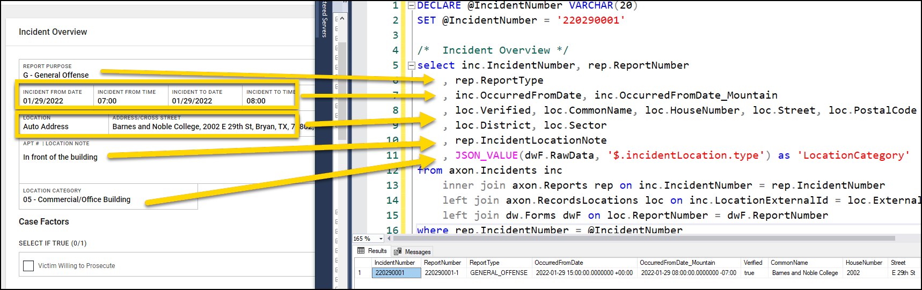This screenshot has height=290, width=922.
Task: Click the Incident Overview comment on line 4
Action: click(x=493, y=50)
